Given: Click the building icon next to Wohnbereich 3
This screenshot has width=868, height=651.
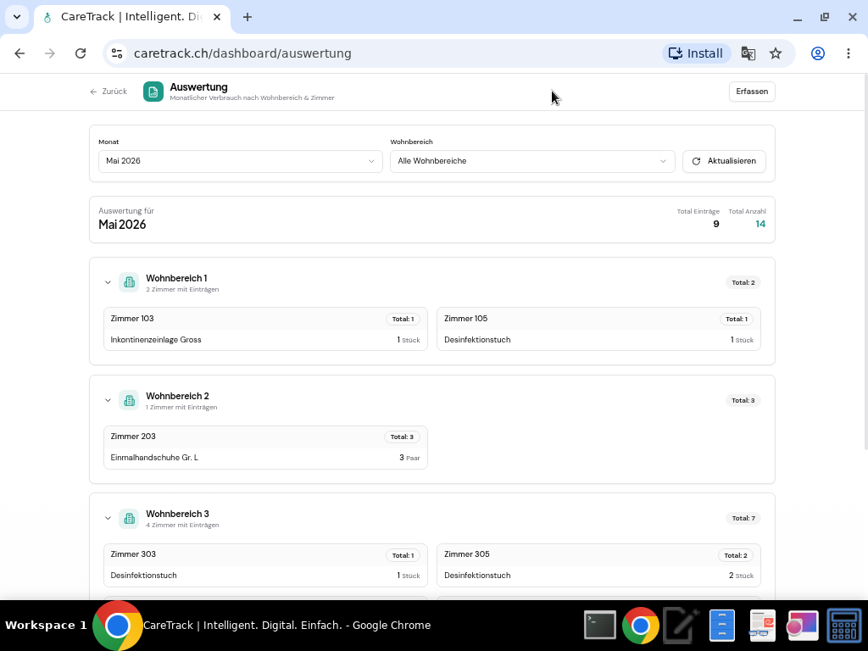Looking at the screenshot, I should 129,518.
